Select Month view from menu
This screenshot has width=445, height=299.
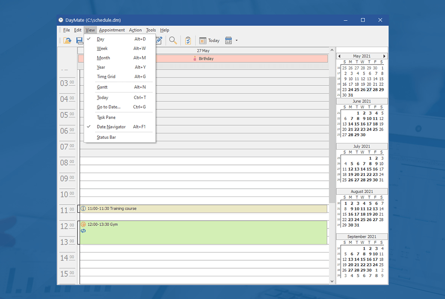coord(120,58)
